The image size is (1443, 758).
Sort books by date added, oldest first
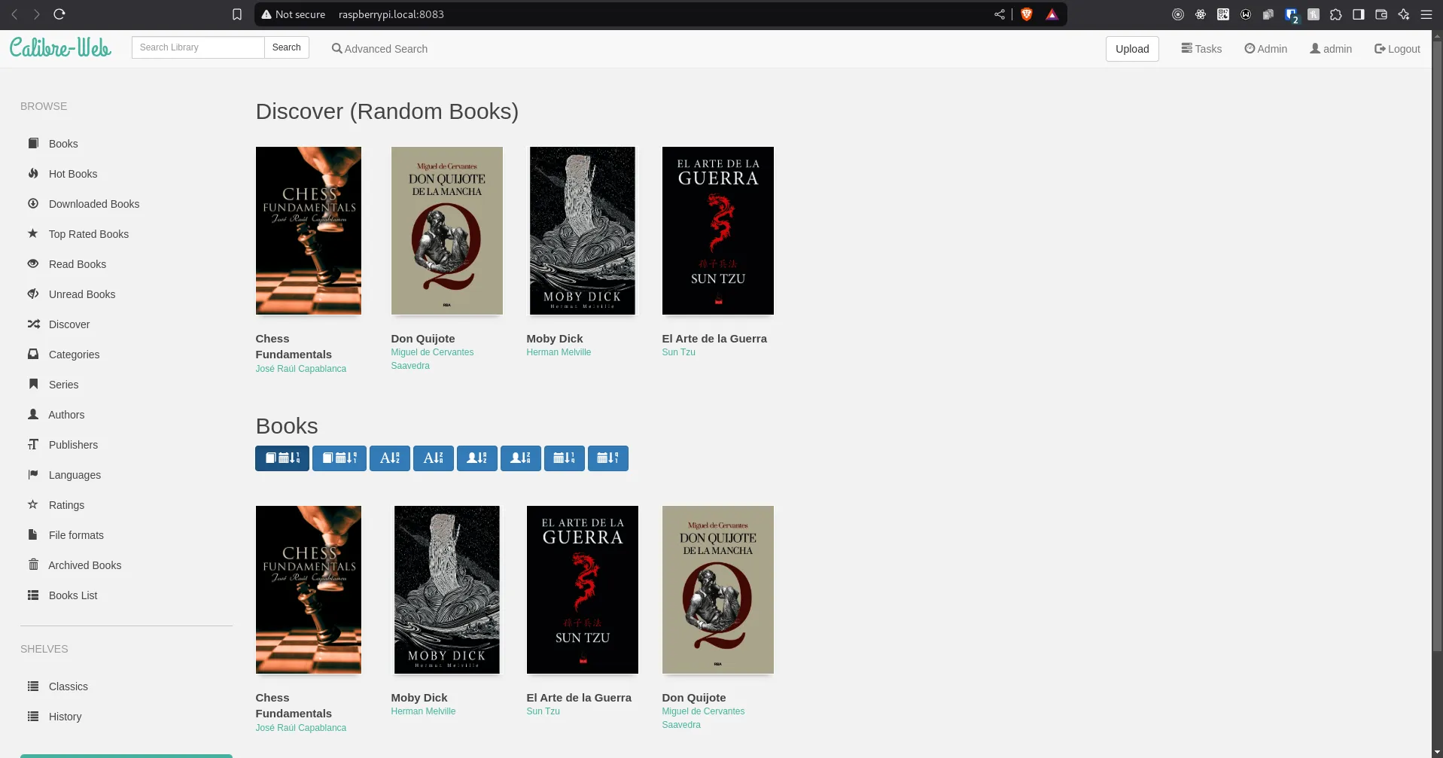(339, 458)
